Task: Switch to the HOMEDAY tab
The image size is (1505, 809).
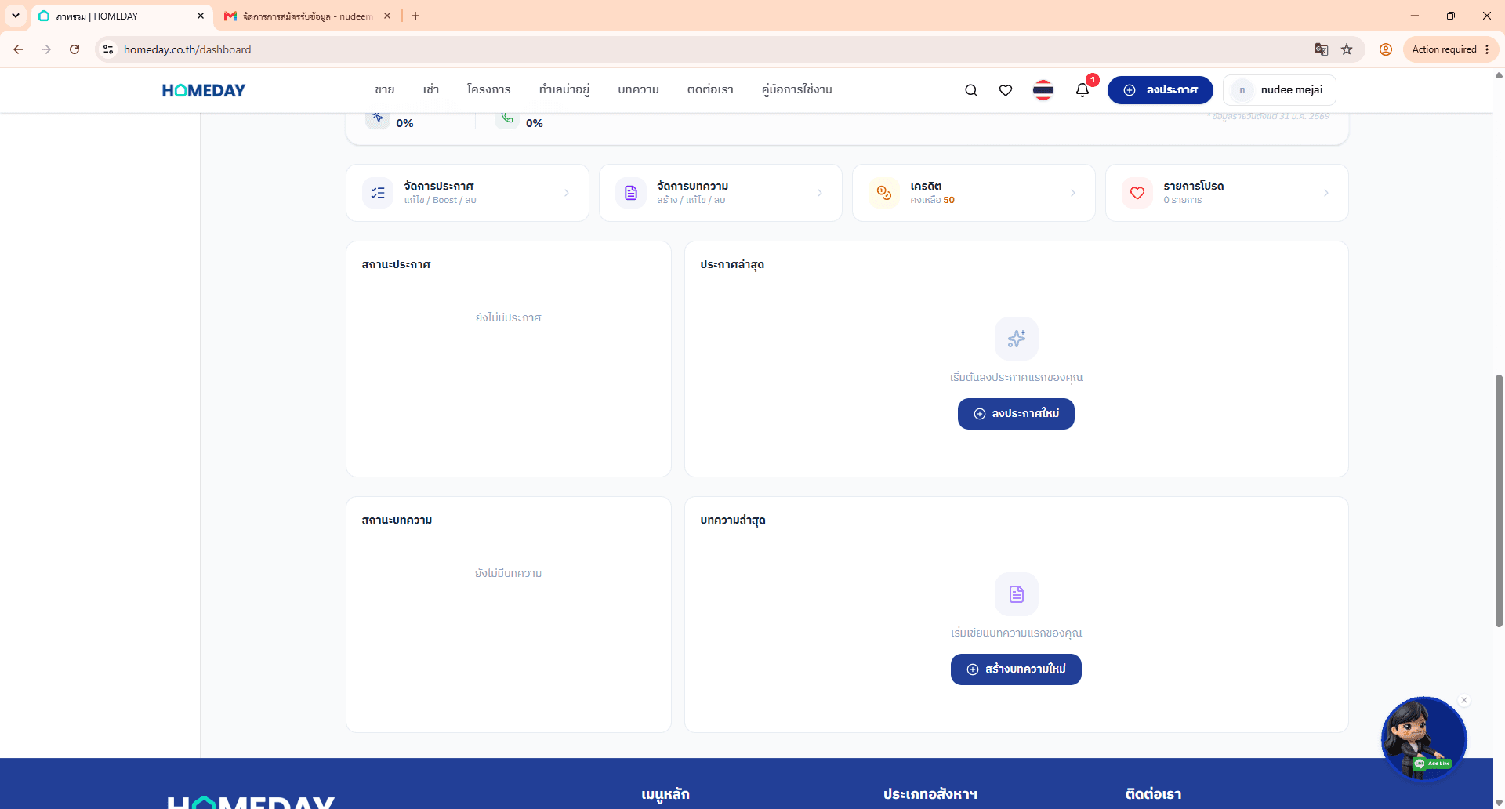Action: pyautogui.click(x=122, y=16)
